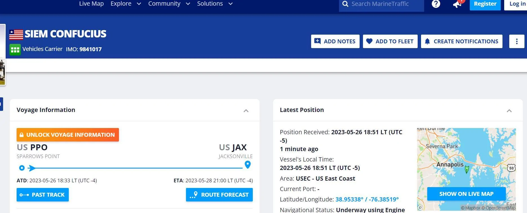Click the search magnifier icon
This screenshot has width=527, height=213.
[x=345, y=4]
